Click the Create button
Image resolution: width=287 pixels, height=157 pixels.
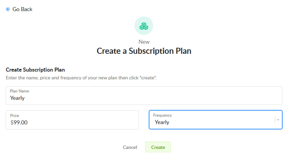coord(158,147)
